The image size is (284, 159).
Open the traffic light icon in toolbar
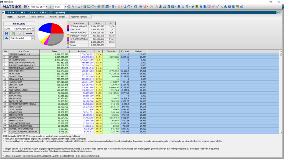[x=169, y=7]
